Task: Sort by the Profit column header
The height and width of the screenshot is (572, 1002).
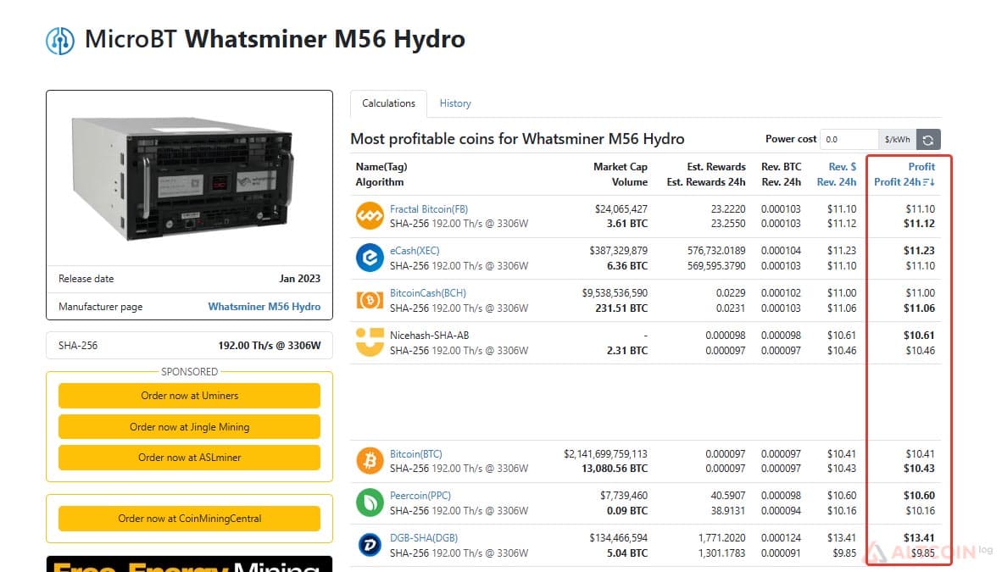Action: (x=921, y=167)
